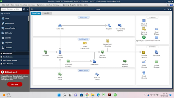Open the Refunds & Credits icon
The width and height of the screenshot is (174, 98).
125,61
